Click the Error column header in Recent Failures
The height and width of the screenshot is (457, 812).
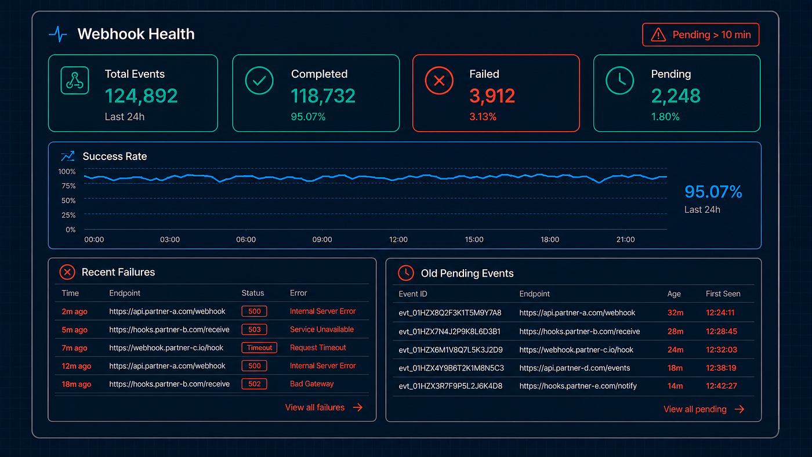click(x=299, y=293)
